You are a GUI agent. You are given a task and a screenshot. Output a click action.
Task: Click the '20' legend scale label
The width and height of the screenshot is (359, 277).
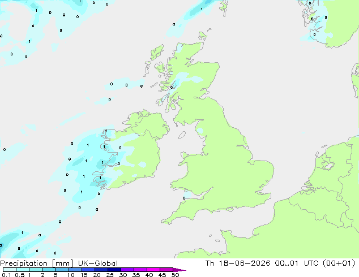(97, 275)
